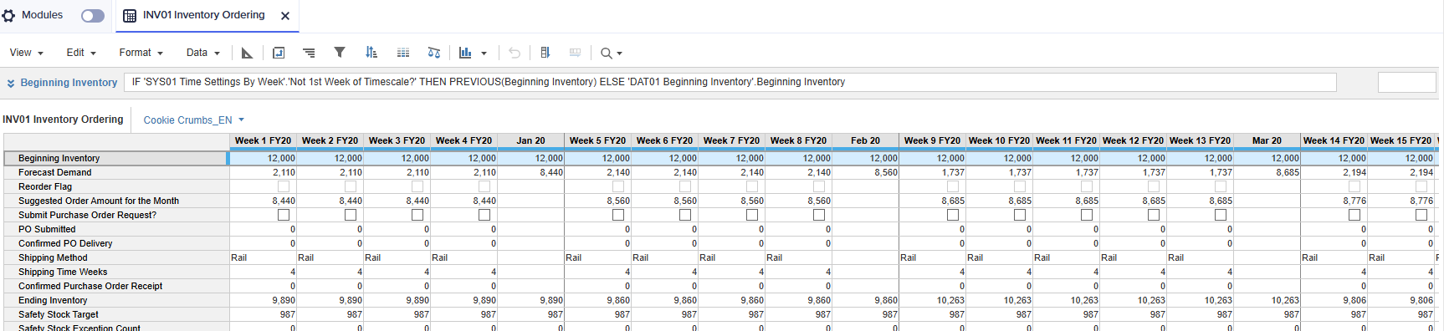Select the Safety Stock Target row header
This screenshot has width=1444, height=331.
pos(116,314)
